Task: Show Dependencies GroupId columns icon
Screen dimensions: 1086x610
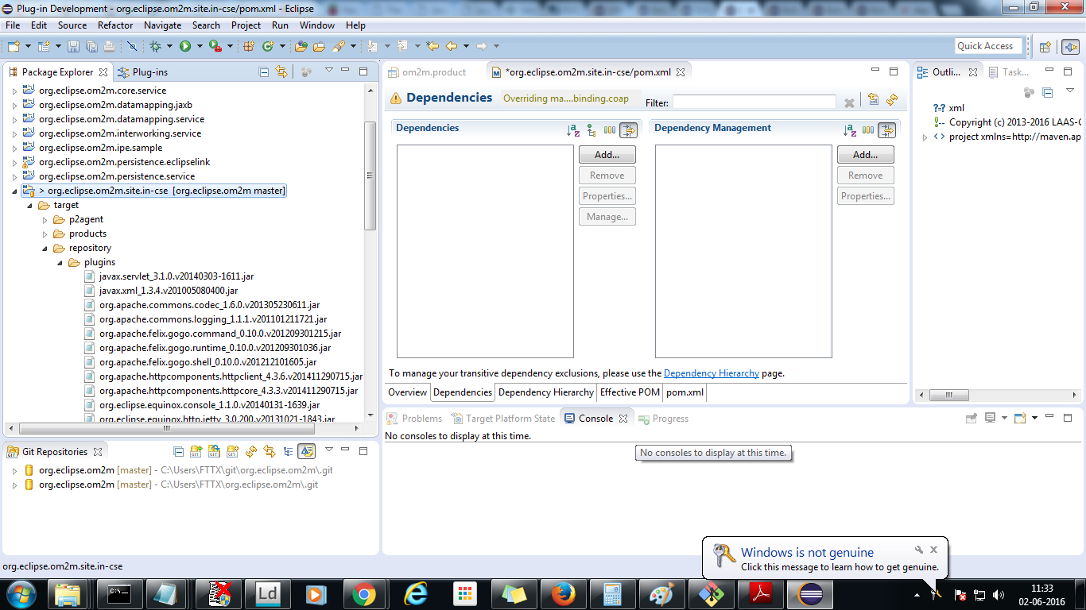Action: pos(610,130)
